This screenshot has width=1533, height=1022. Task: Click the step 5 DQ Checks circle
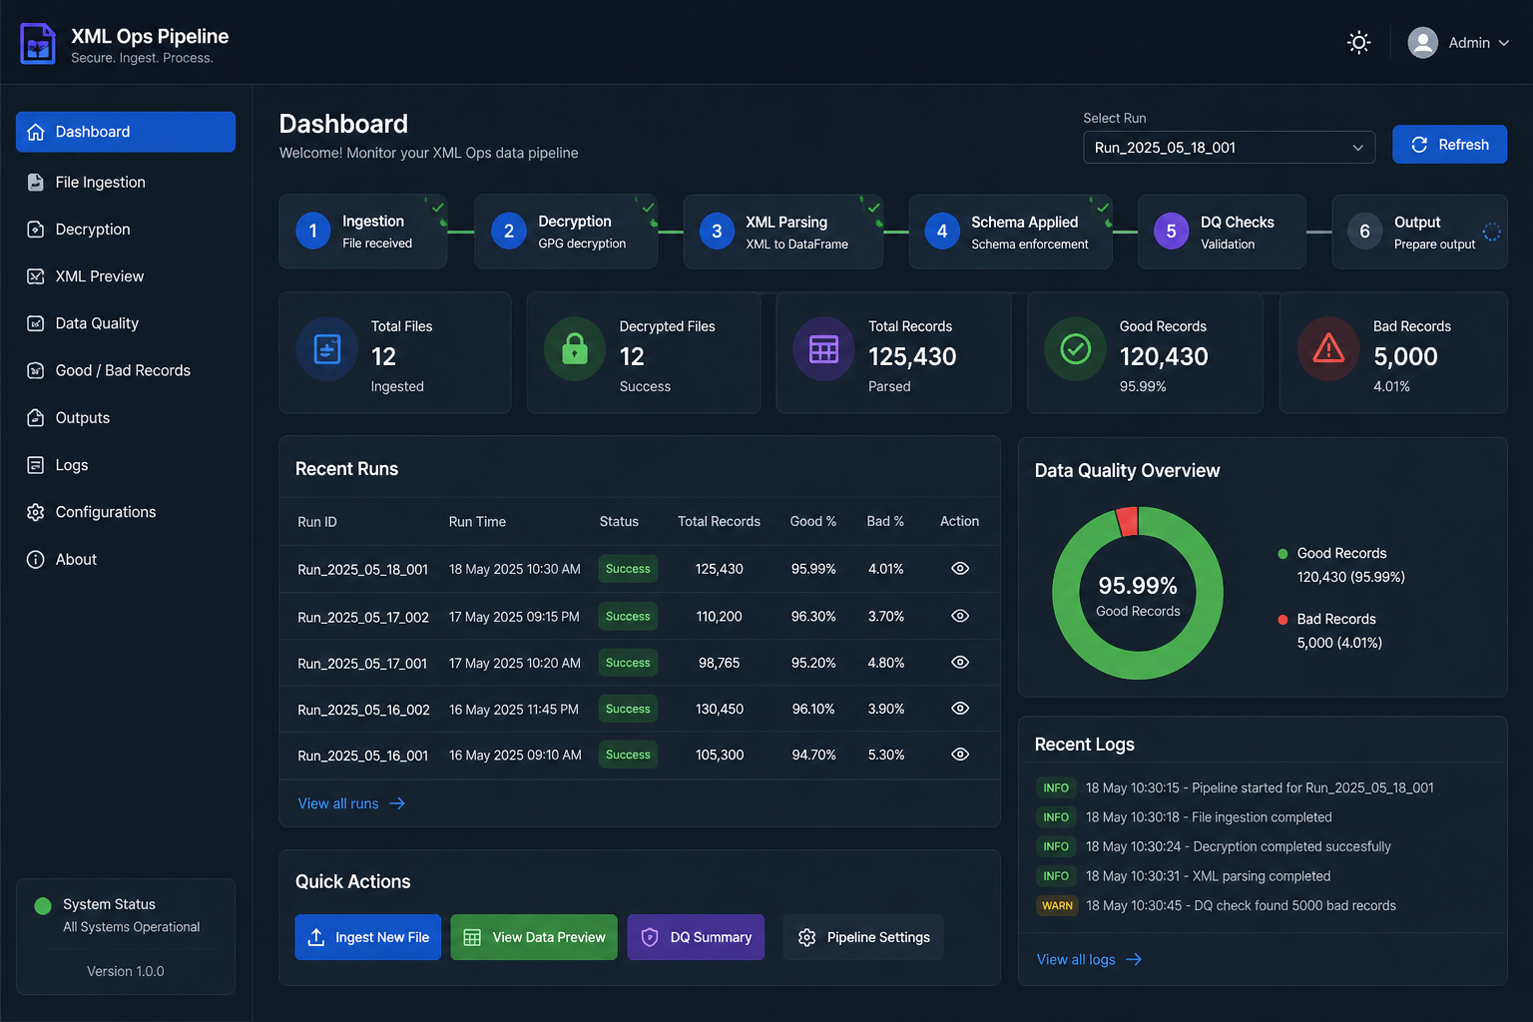coord(1172,232)
